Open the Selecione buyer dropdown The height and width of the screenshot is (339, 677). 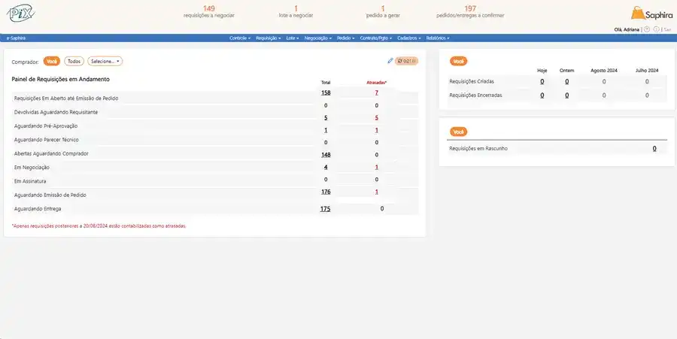coord(105,62)
